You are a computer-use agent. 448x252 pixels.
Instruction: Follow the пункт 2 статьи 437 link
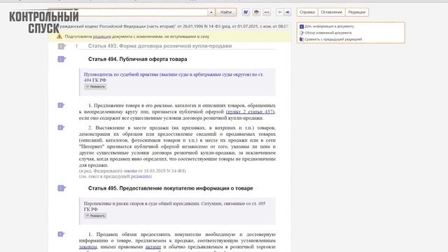point(251,112)
